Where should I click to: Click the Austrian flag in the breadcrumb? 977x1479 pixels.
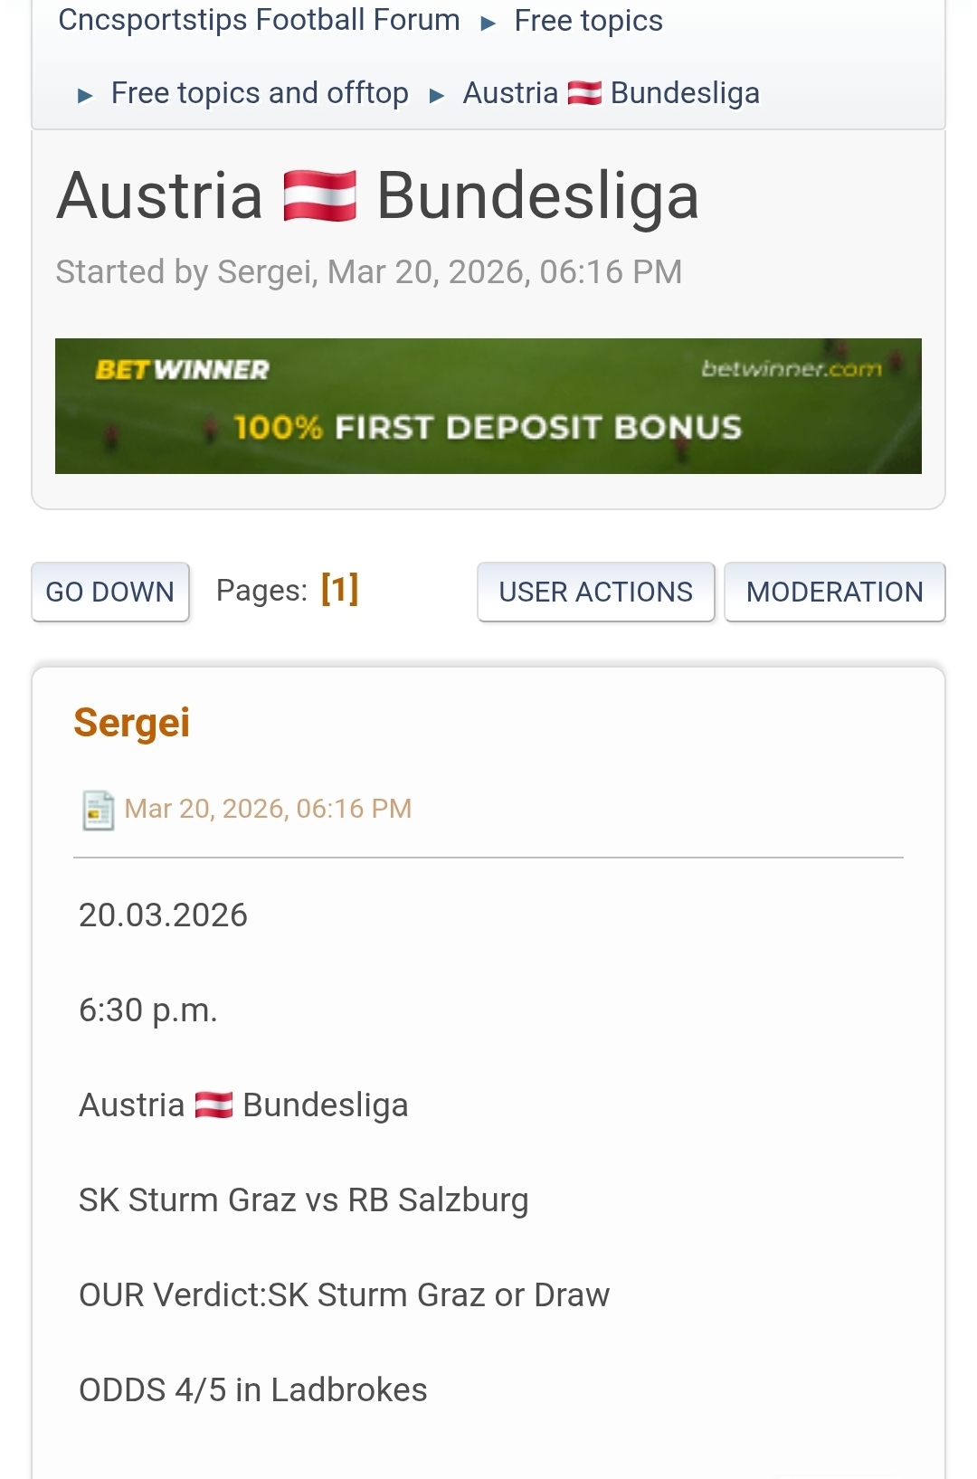[x=584, y=93]
